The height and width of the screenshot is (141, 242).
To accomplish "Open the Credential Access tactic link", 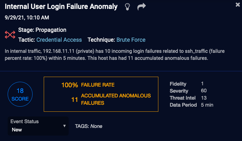I will [59, 40].
